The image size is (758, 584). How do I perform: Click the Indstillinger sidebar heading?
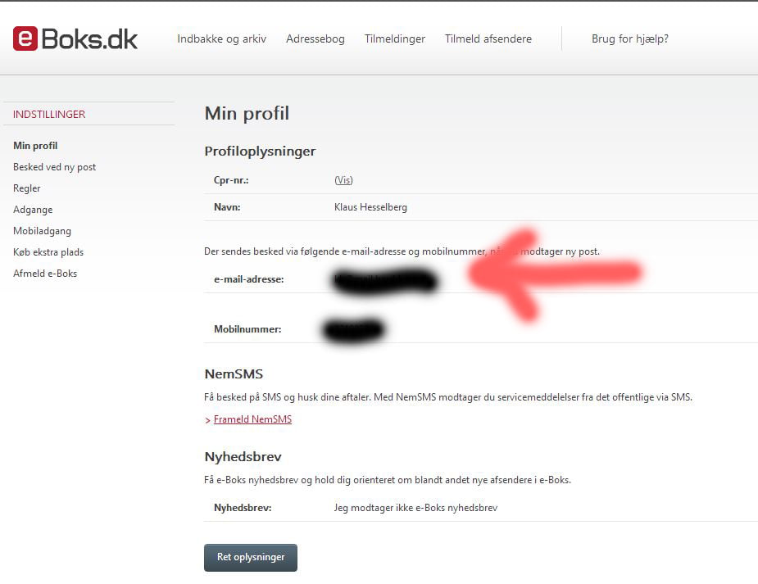coord(49,115)
